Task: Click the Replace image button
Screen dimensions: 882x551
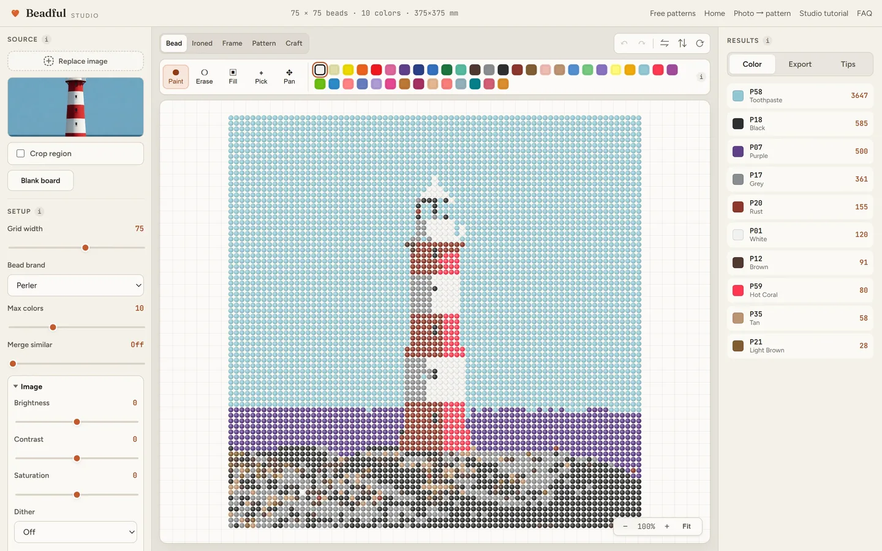Action: (x=75, y=61)
